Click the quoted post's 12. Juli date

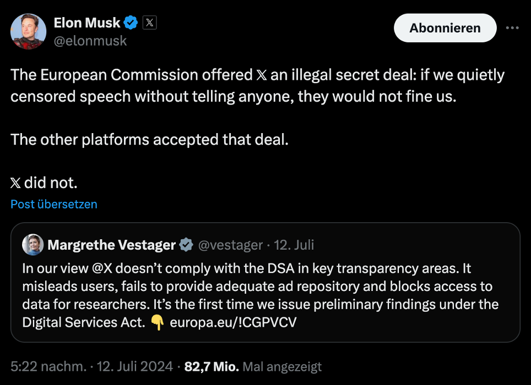(x=294, y=245)
